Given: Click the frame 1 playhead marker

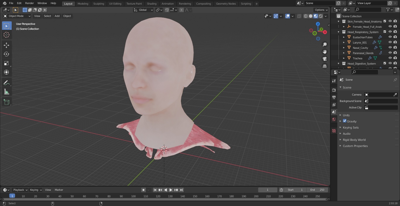Looking at the screenshot, I should tap(12, 196).
